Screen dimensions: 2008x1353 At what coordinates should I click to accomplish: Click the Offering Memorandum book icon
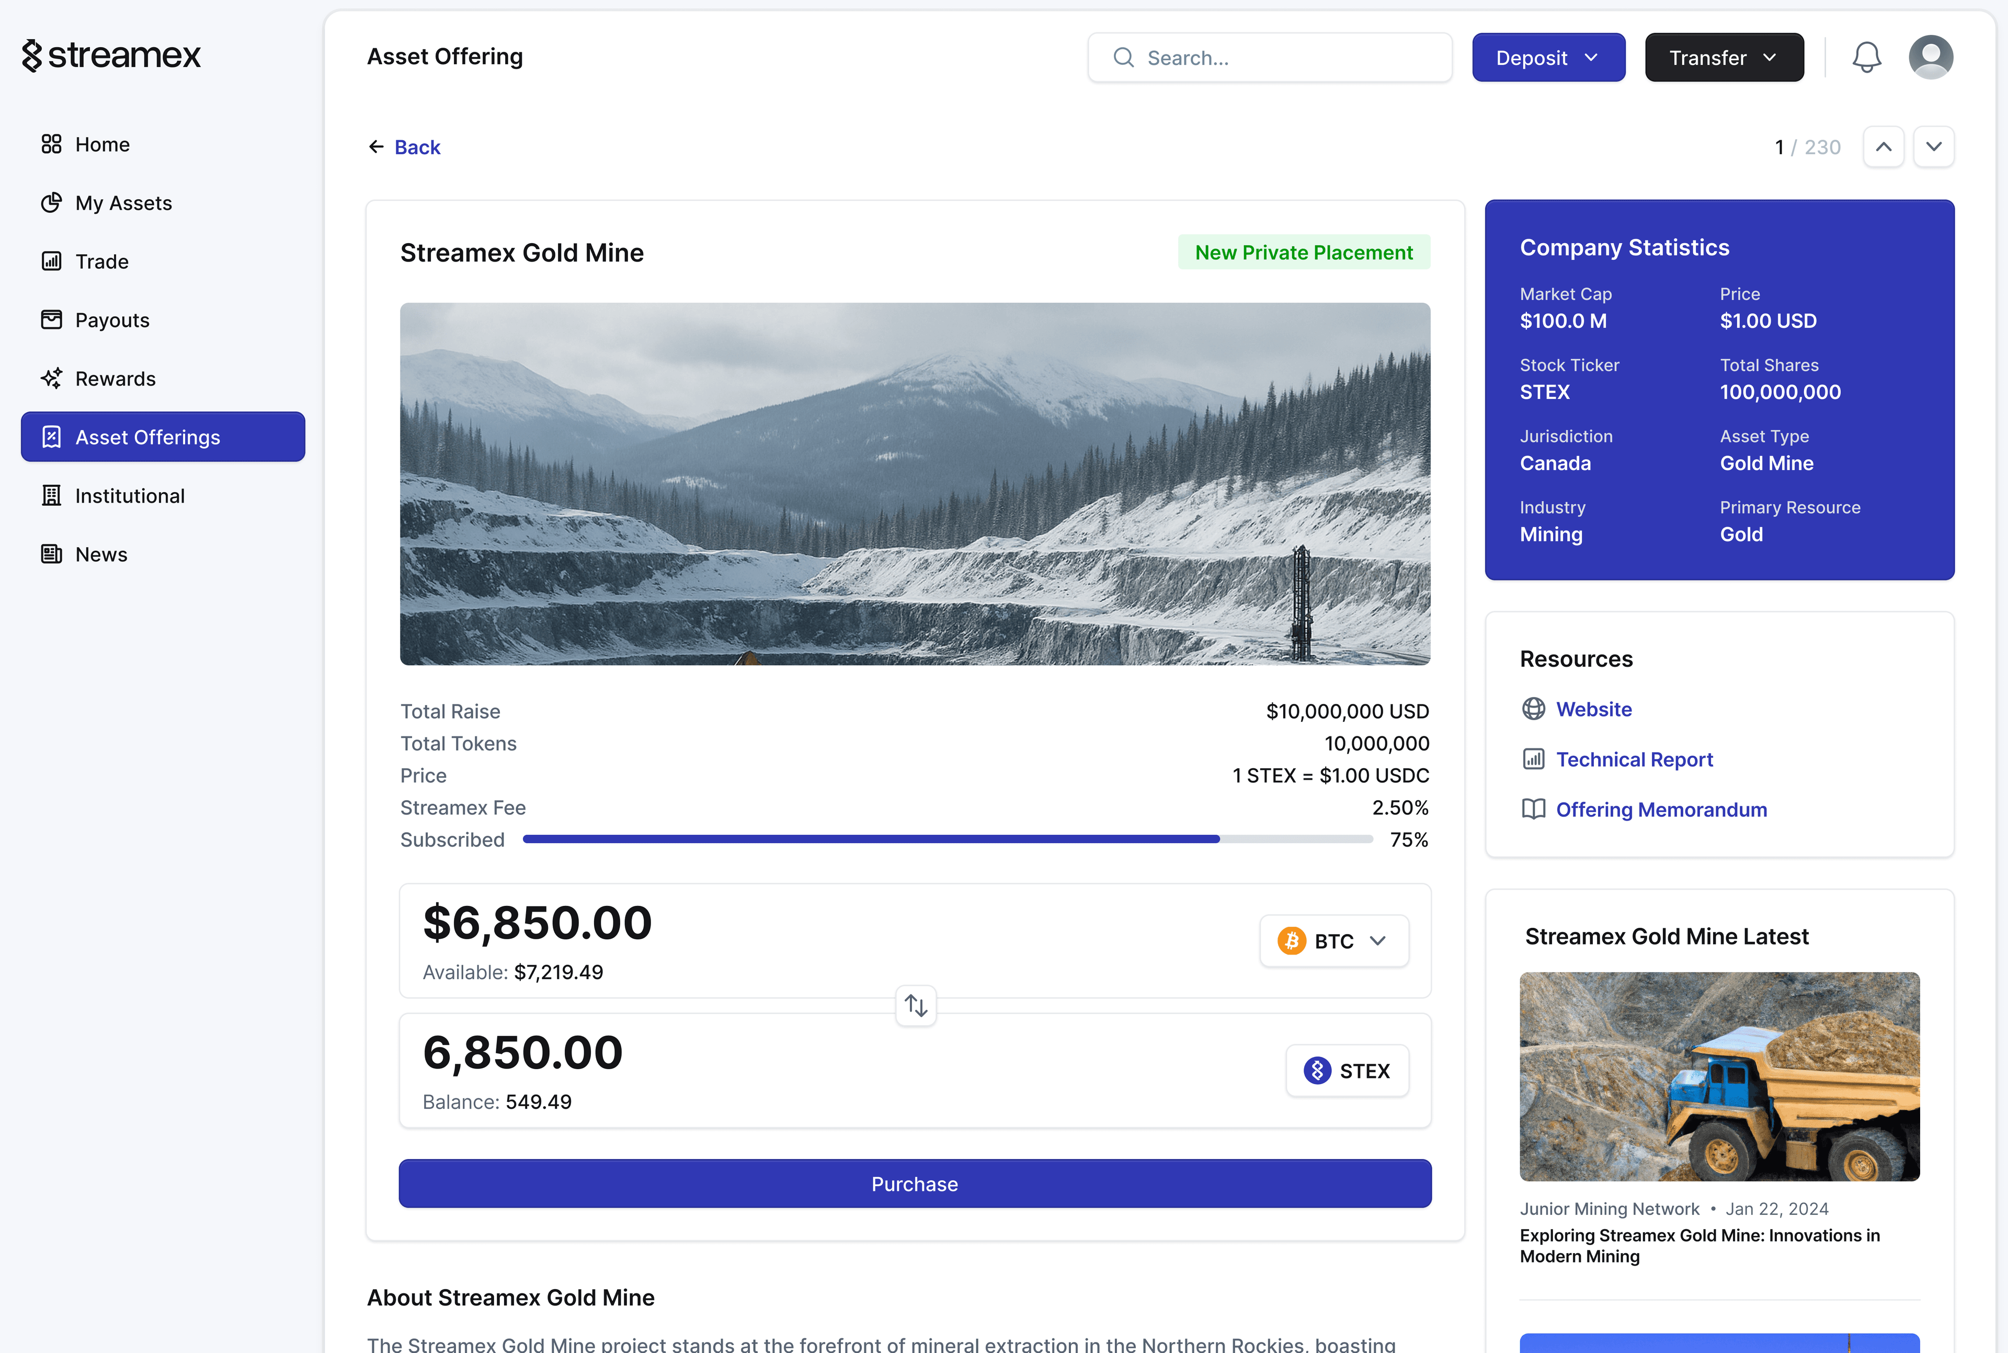tap(1534, 810)
